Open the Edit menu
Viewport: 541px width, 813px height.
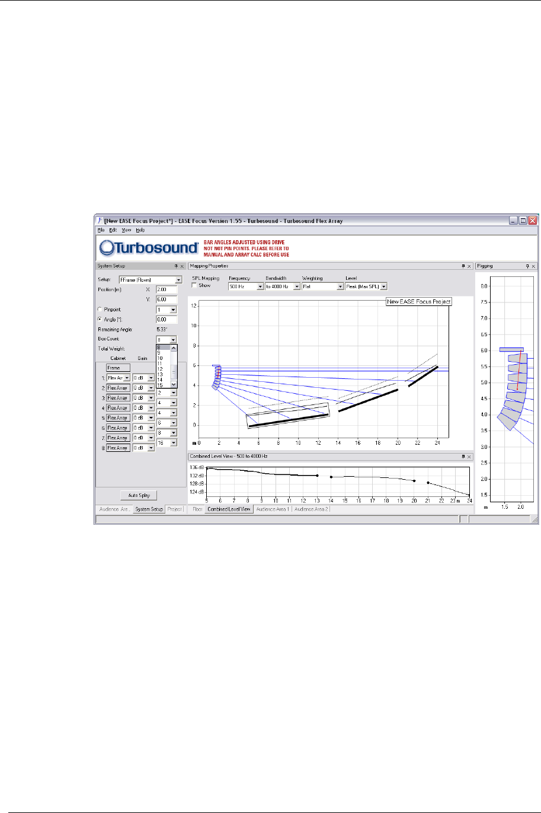112,230
